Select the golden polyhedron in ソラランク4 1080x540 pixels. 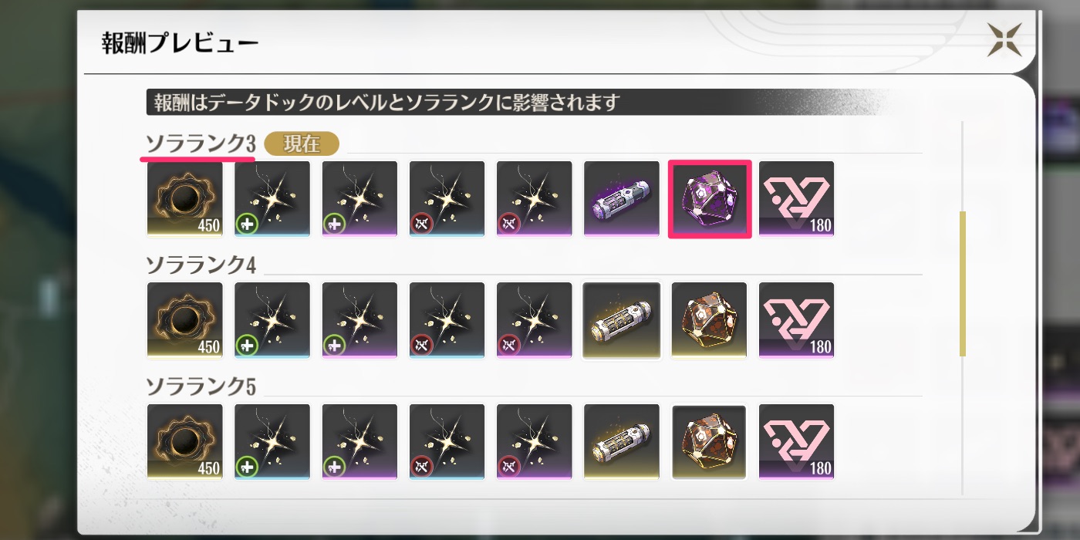710,320
